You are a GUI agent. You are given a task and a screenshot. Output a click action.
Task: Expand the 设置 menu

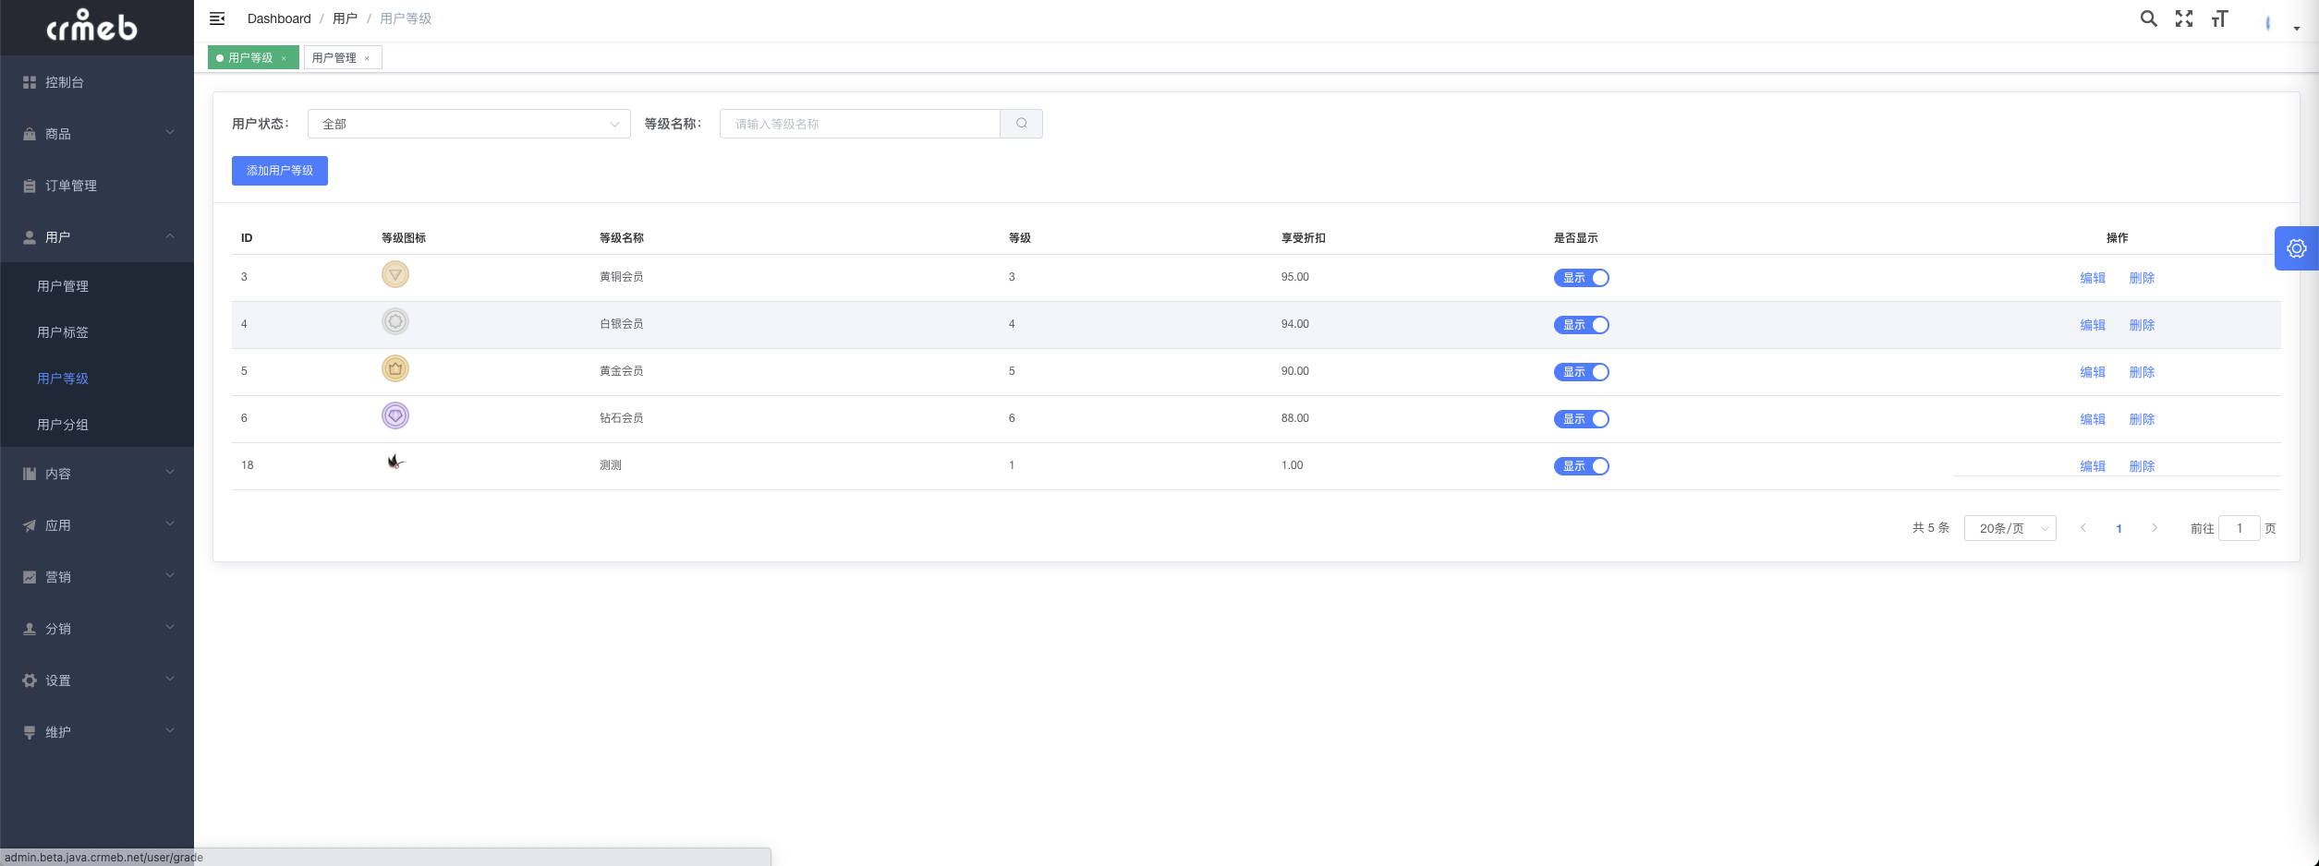pos(170,680)
